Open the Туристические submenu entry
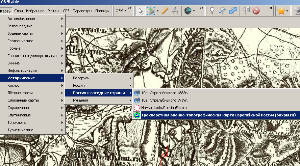Viewport: 300px width, 166px height. pos(32,130)
